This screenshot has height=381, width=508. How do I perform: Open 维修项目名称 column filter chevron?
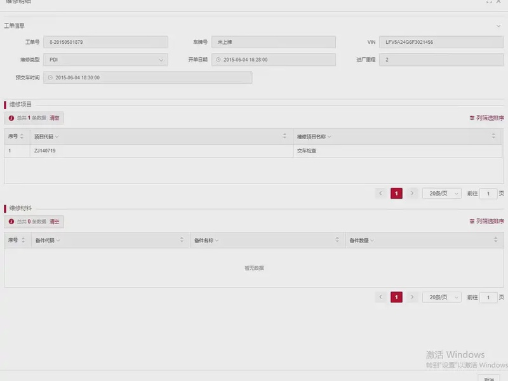(329, 137)
